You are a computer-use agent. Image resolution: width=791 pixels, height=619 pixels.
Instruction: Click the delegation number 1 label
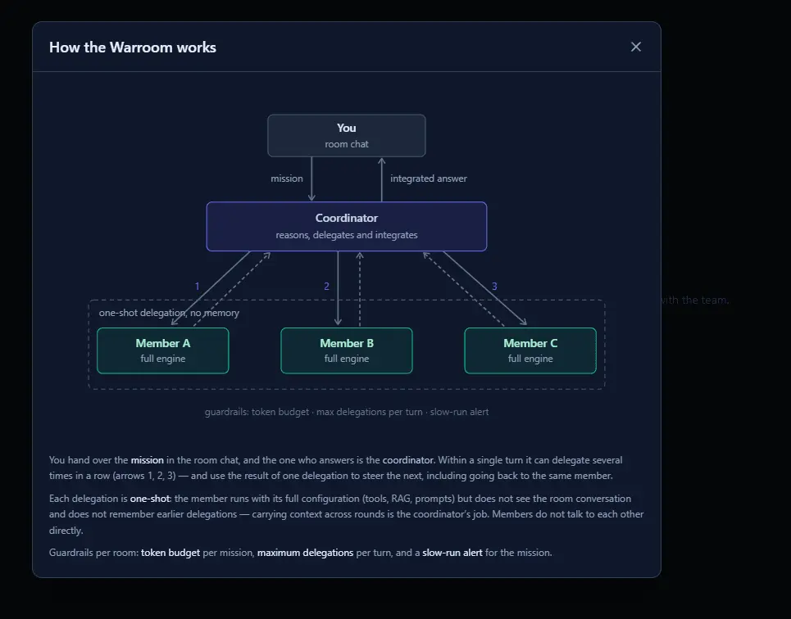tap(198, 287)
